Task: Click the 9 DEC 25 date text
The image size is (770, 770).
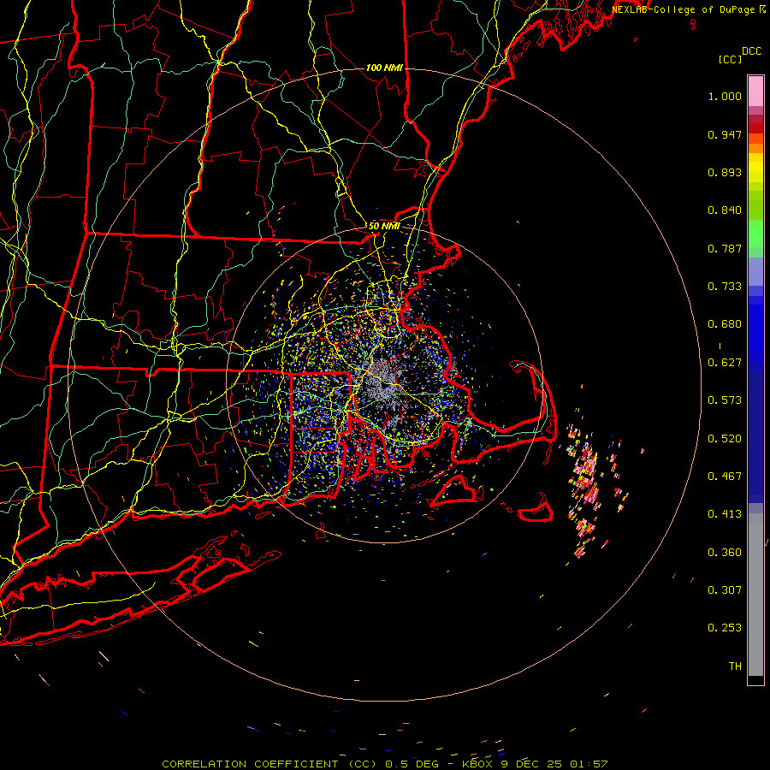Action: [x=530, y=764]
